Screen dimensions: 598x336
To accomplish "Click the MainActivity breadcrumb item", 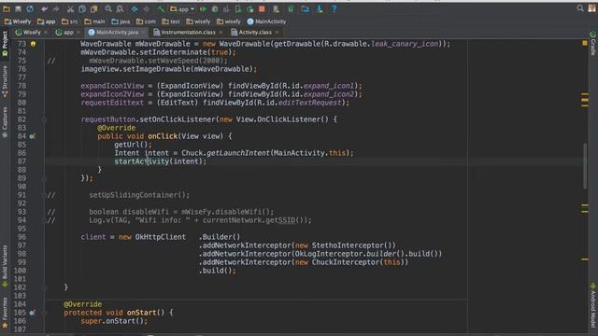I will 266,21.
